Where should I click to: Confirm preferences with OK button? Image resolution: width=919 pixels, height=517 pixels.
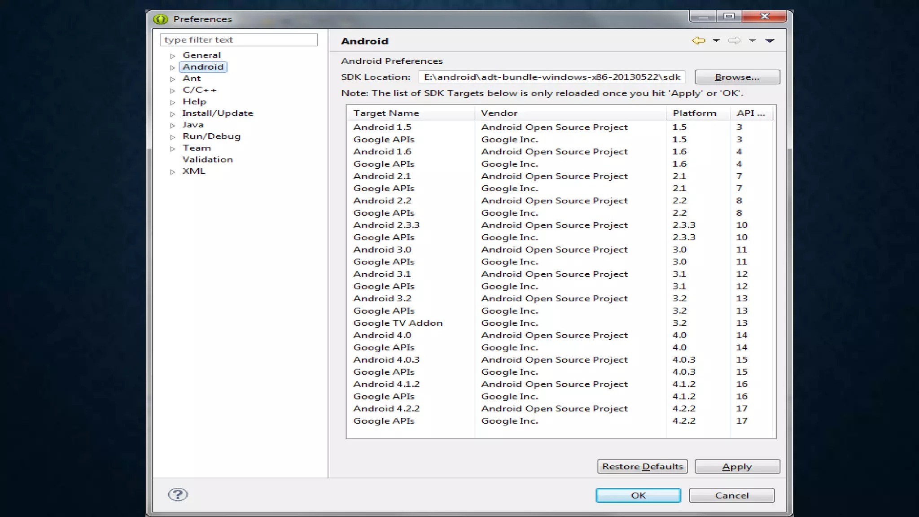click(x=638, y=495)
